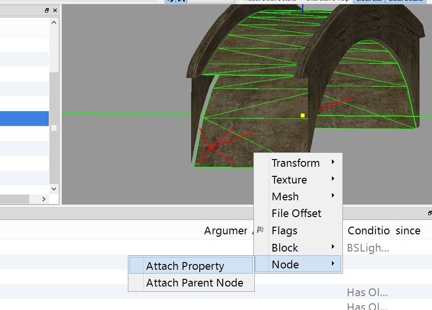Choose File Offset from the context menu
432x310 pixels.
pyautogui.click(x=298, y=213)
